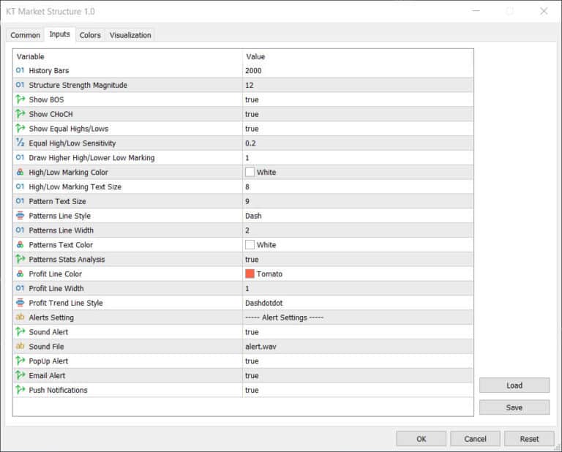562x452 pixels.
Task: Click the line style icon beside Patterns Line Style
Action: point(20,216)
